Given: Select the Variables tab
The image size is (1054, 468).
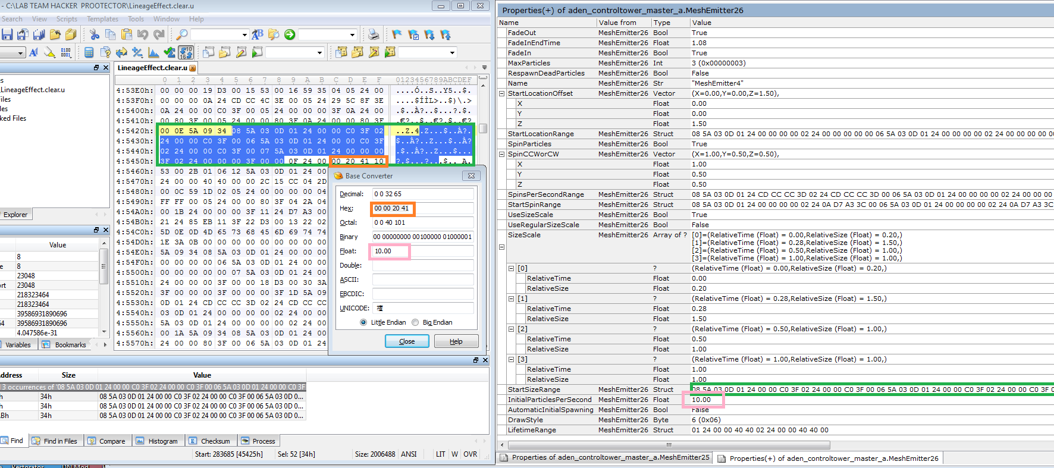Looking at the screenshot, I should tap(18, 344).
